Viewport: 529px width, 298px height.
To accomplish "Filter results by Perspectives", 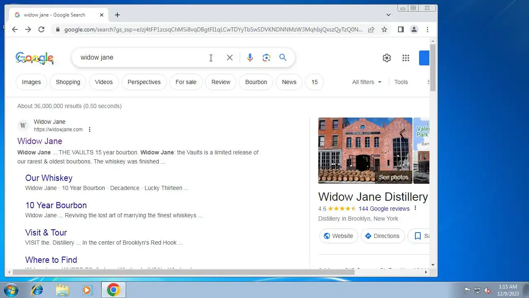I will [144, 82].
